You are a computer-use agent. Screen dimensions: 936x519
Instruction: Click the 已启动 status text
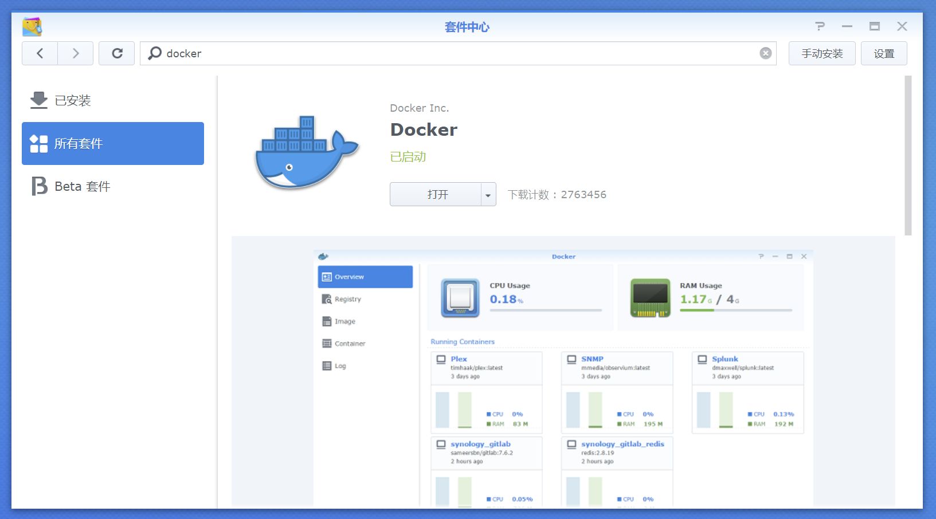point(408,156)
